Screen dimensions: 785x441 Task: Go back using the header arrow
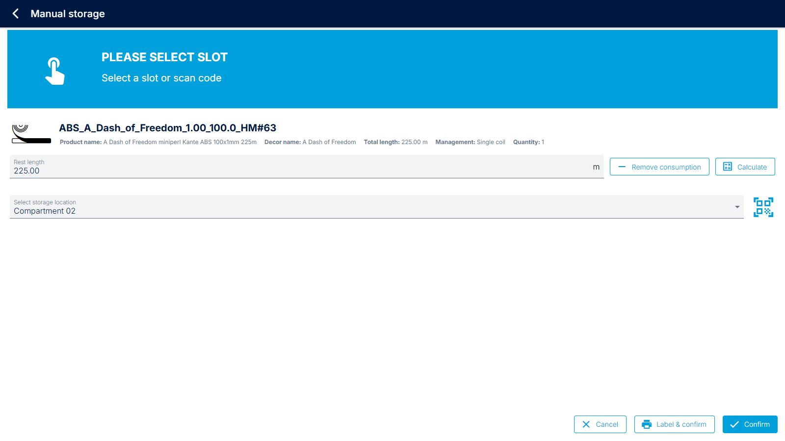click(x=16, y=14)
